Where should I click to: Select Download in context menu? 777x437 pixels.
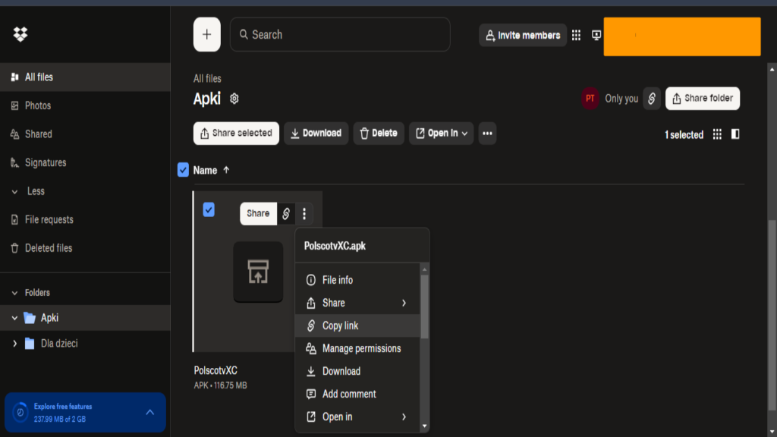[357, 371]
